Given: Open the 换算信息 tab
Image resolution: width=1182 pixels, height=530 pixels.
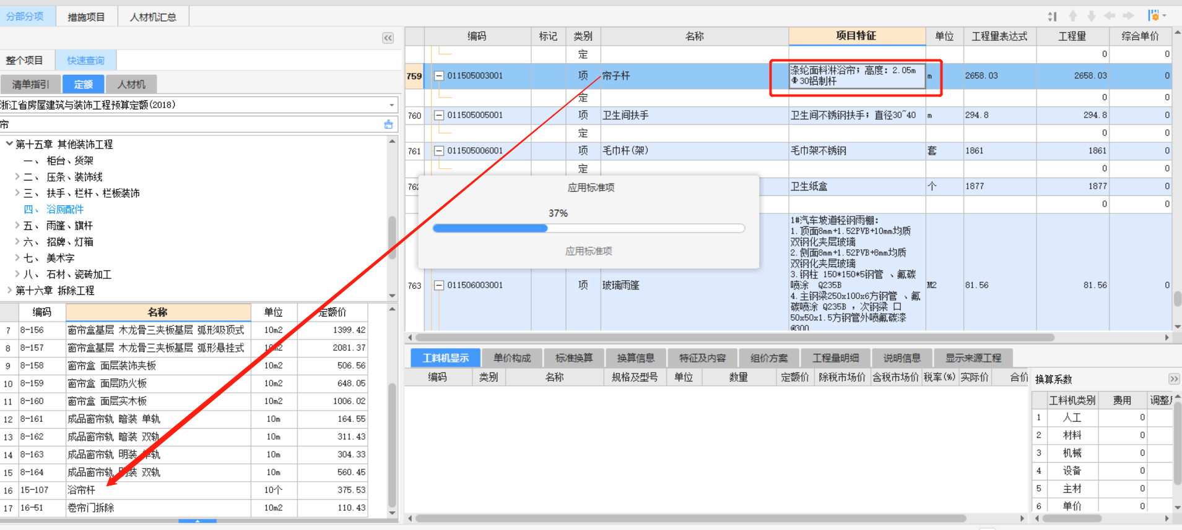Looking at the screenshot, I should [x=636, y=358].
